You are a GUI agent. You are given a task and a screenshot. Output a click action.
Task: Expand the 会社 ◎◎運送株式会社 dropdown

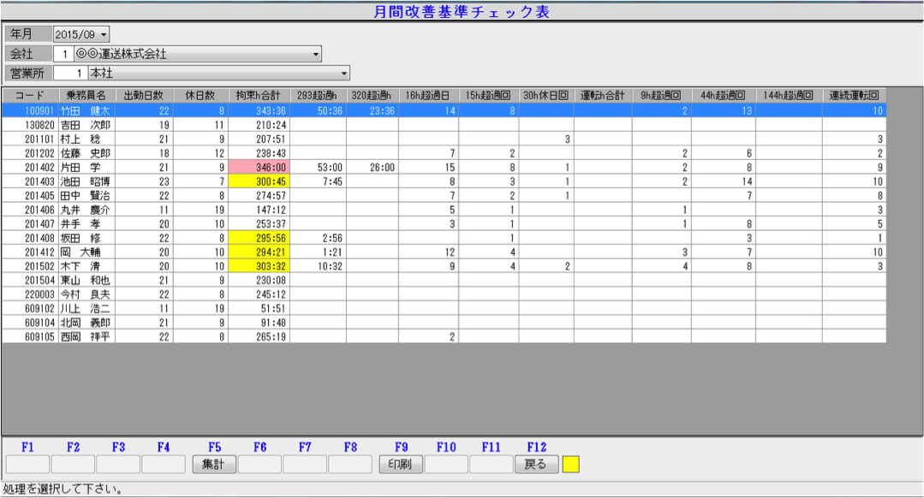tap(316, 54)
